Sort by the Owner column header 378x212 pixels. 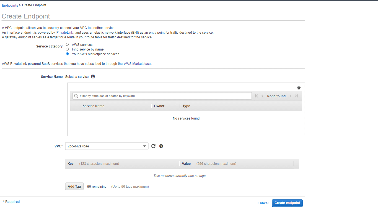click(159, 106)
